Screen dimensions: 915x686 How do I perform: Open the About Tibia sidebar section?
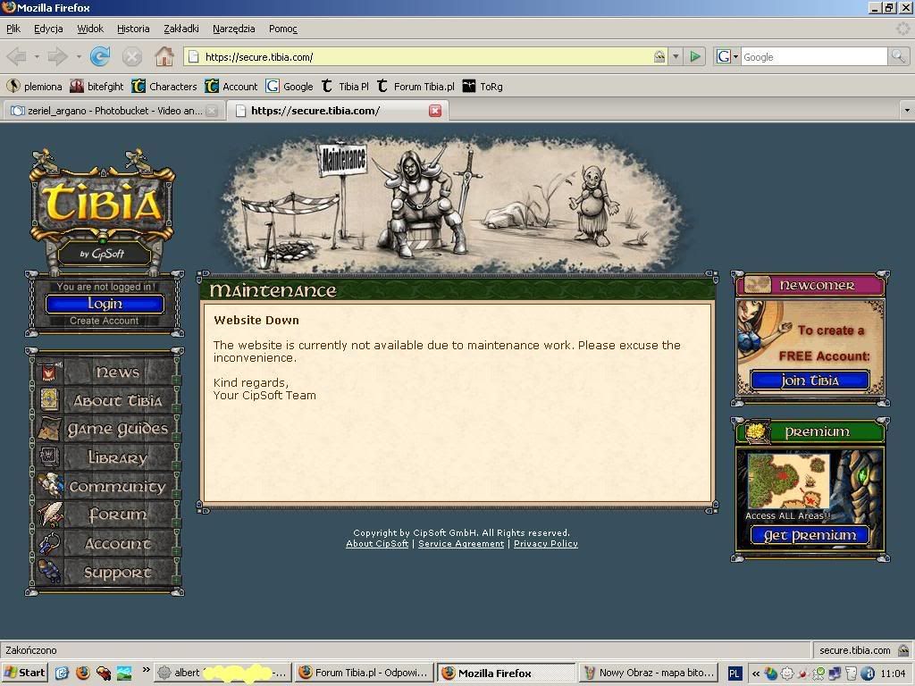coord(107,401)
